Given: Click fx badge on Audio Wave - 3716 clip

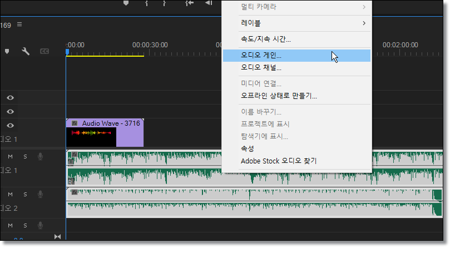Looking at the screenshot, I should point(75,123).
